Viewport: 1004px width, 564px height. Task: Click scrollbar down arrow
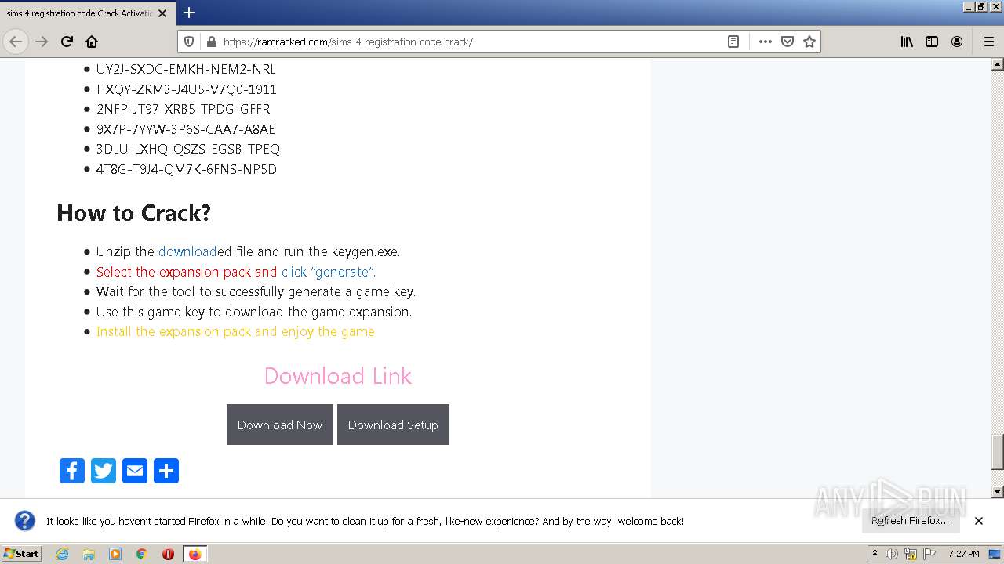point(998,492)
